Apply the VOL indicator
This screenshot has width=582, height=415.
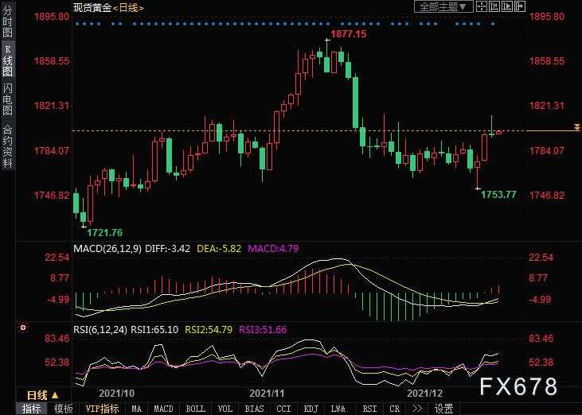click(x=225, y=409)
